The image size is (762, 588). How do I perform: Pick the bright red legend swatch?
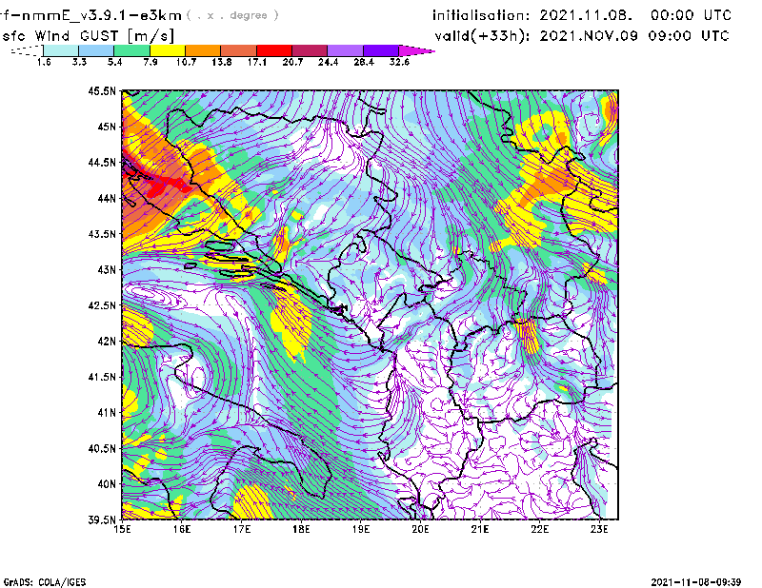(274, 50)
